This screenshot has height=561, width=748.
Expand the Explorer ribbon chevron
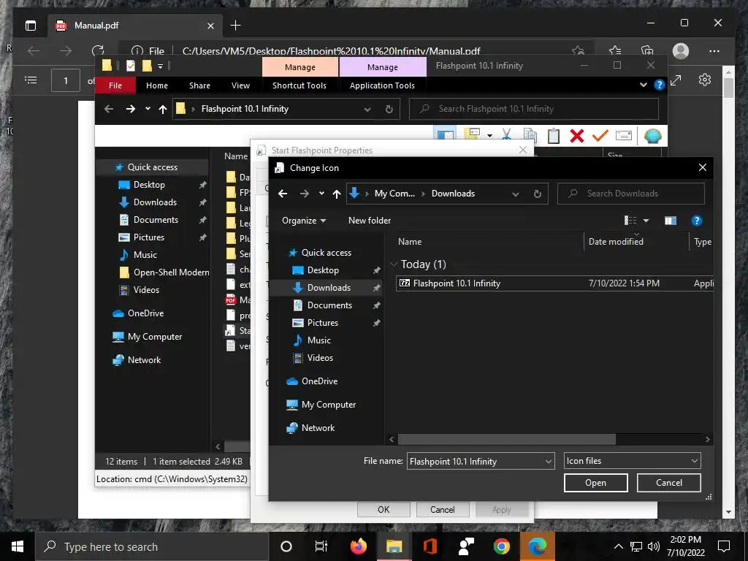pyautogui.click(x=643, y=85)
